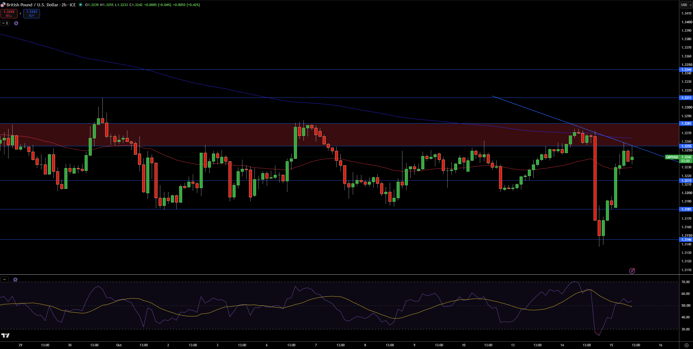Click the 1.3410 price scale label

686,13
